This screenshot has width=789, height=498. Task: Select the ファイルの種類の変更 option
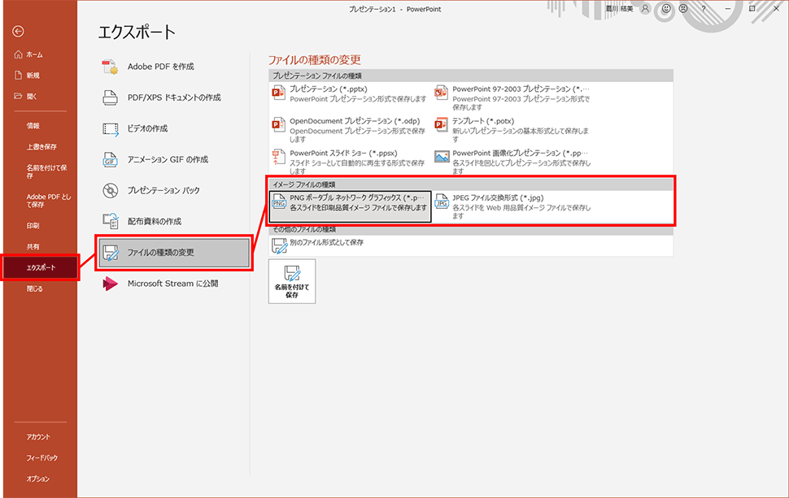coord(174,253)
